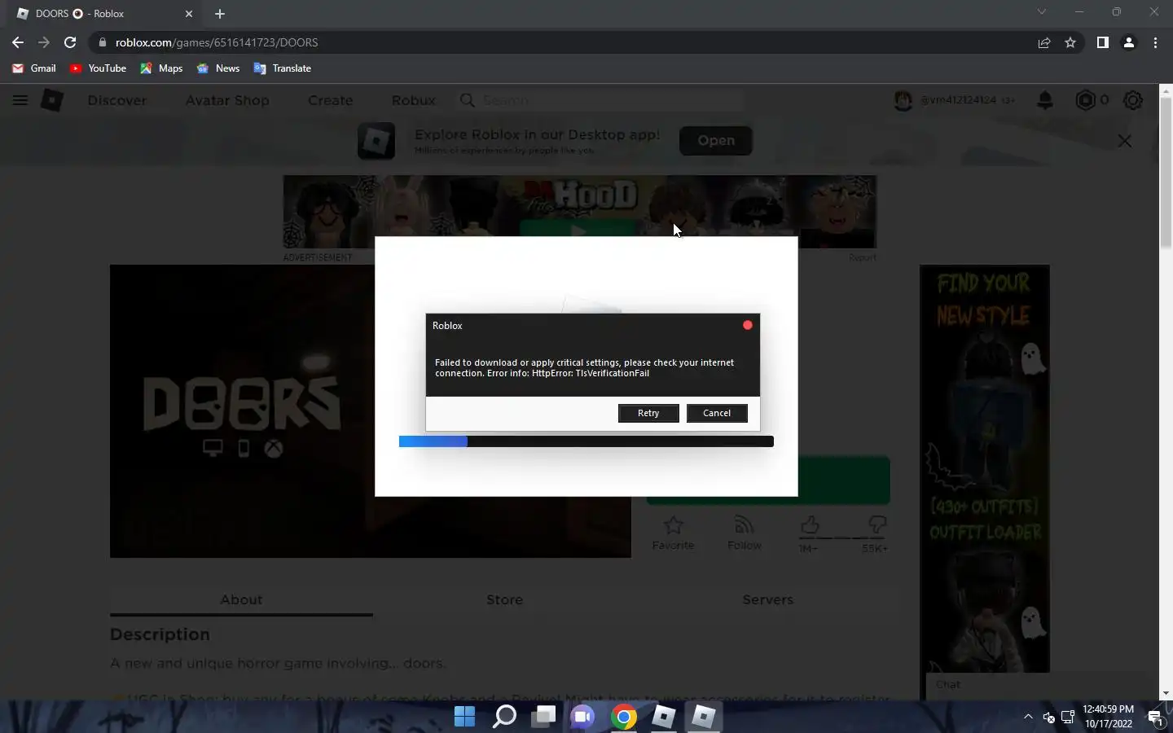The image size is (1173, 733).
Task: Open Roblox notifications bell
Action: click(x=1045, y=100)
